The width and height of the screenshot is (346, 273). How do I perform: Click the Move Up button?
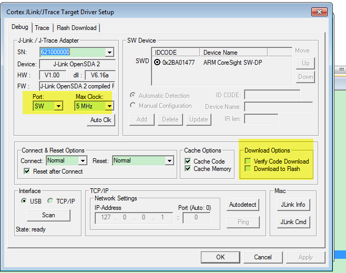[306, 64]
